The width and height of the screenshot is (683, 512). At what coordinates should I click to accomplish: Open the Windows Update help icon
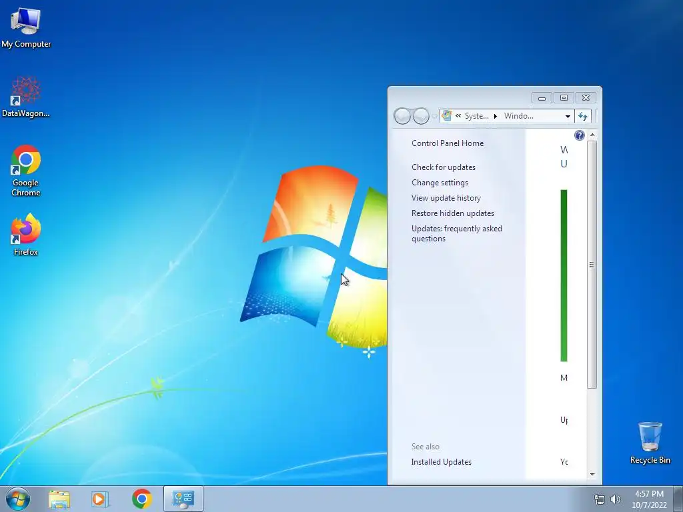pyautogui.click(x=580, y=135)
